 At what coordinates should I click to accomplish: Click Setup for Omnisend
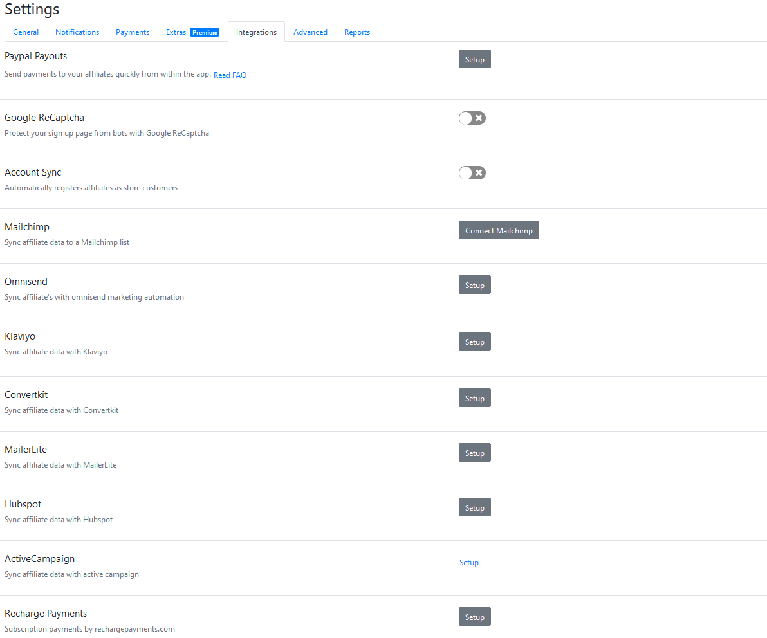474,285
